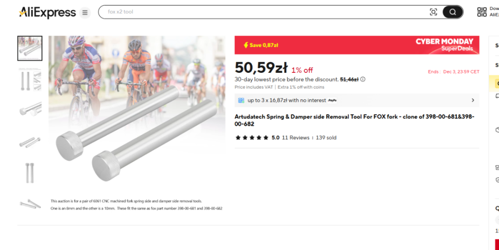Select the fourth product thumbnail
Screen dimensions: 499x250
point(30,142)
